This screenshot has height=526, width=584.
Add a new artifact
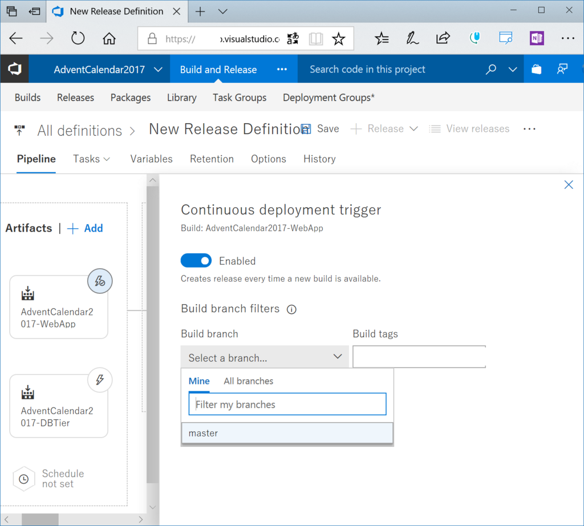85,228
